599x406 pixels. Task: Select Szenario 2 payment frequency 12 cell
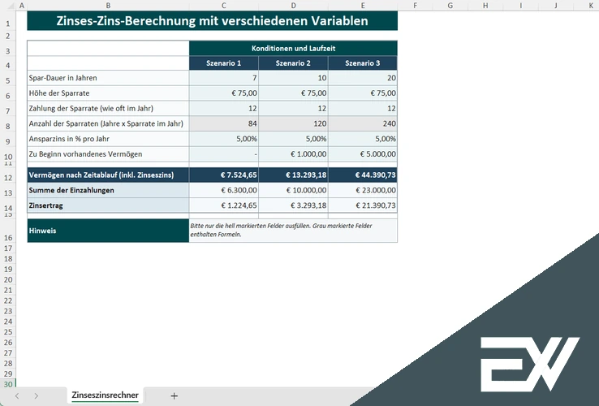[293, 109]
